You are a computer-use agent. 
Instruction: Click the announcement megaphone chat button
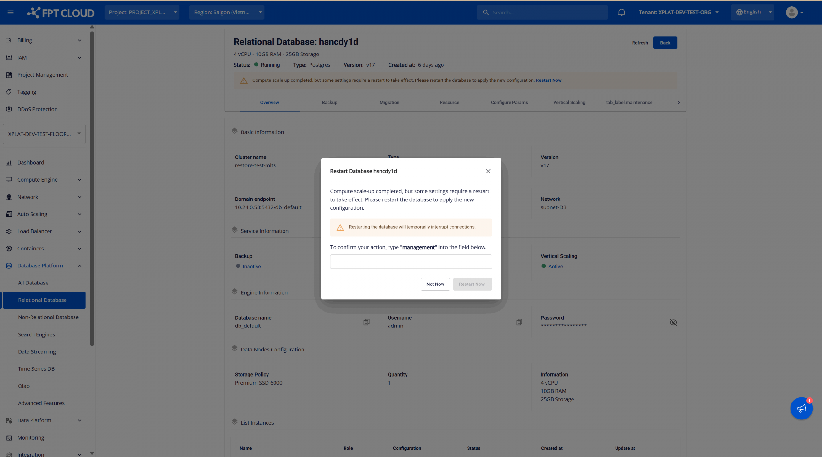(x=801, y=408)
